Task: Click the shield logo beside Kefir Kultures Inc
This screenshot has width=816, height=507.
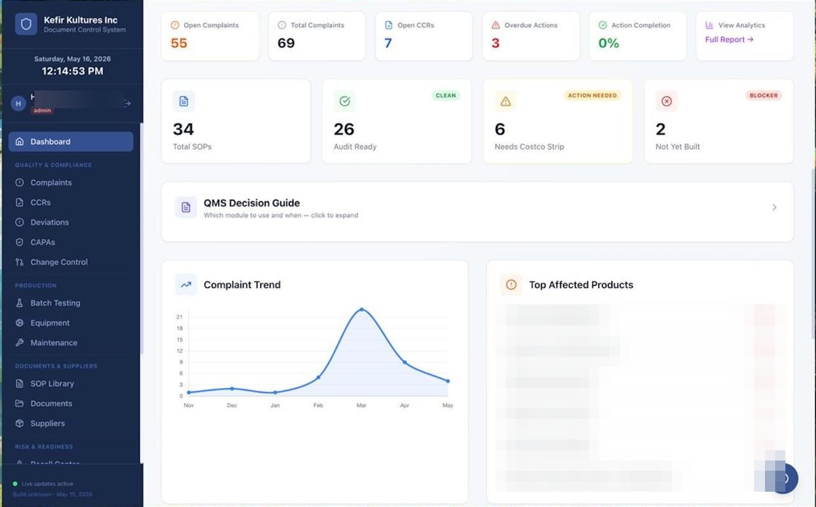Action: pos(26,24)
